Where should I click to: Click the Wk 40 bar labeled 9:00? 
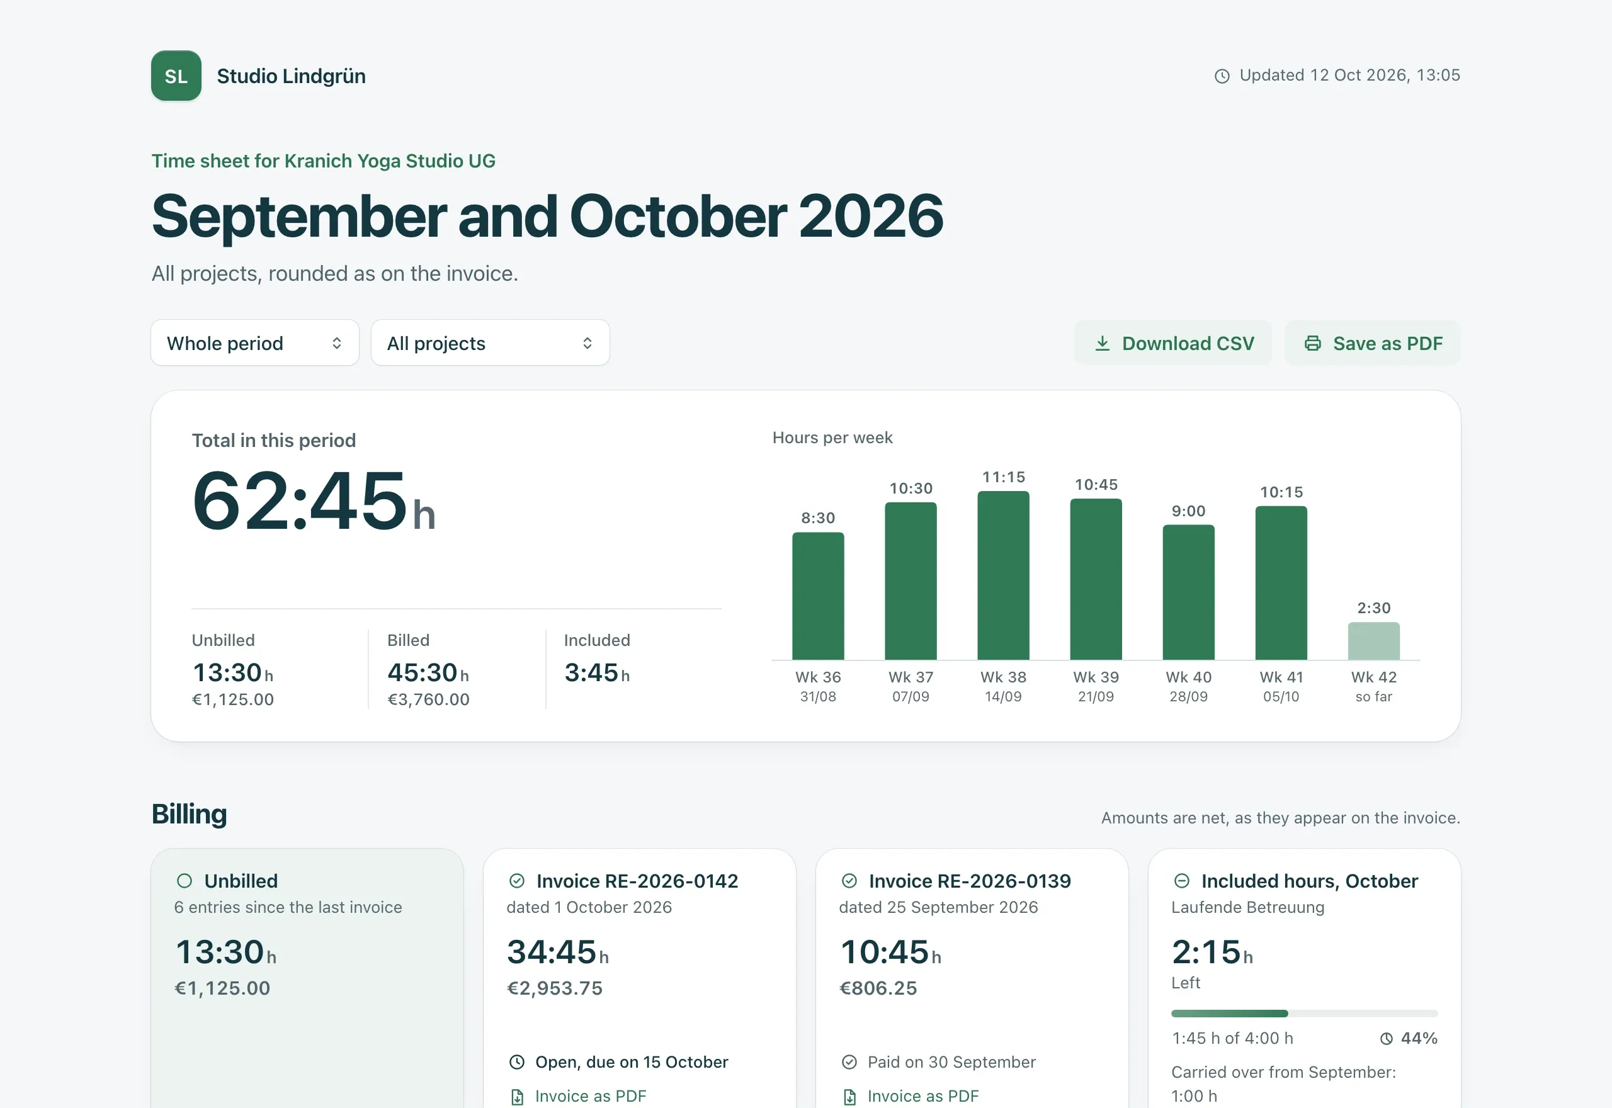pyautogui.click(x=1188, y=592)
